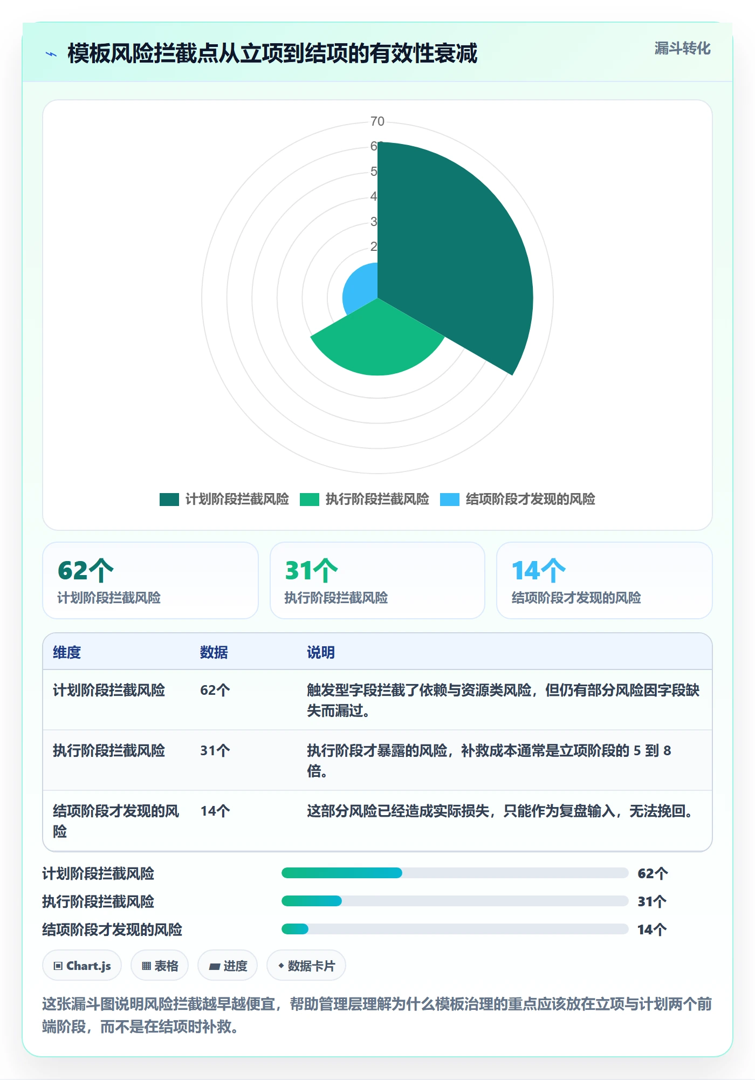Image resolution: width=755 pixels, height=1080 pixels.
Task: Select 结项阶段才发现的风险 cell in the table
Action: coord(116,821)
